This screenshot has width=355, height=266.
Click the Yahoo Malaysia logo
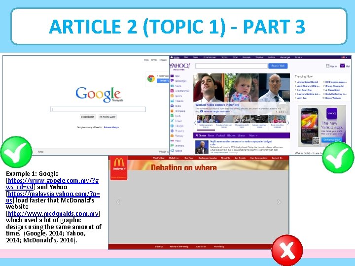click(x=179, y=66)
